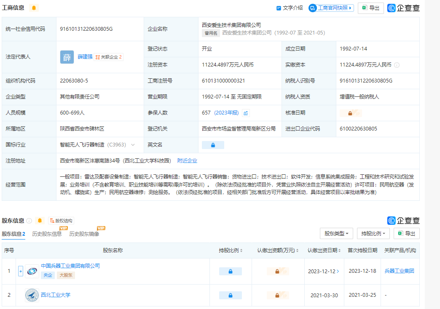The image size is (440, 309).
Task: Click the 央企 tag
Action: (x=48, y=275)
